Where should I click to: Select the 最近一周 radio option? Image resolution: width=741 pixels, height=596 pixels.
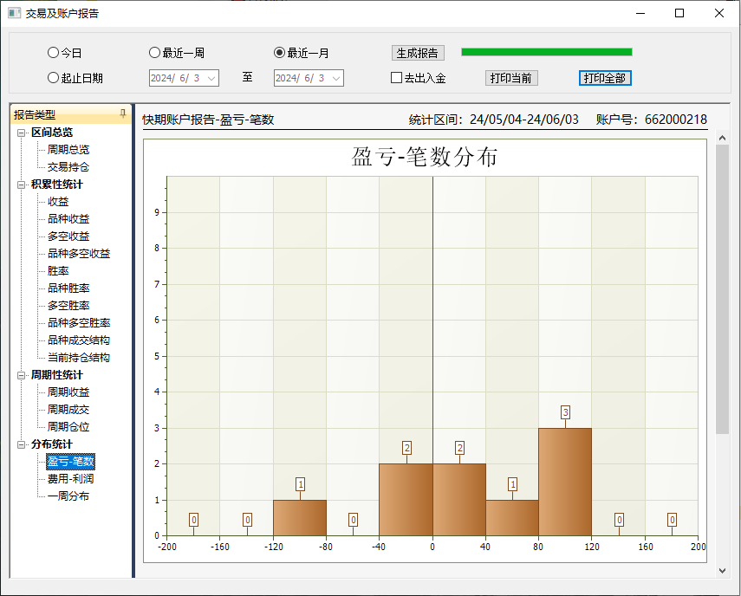pyautogui.click(x=155, y=53)
